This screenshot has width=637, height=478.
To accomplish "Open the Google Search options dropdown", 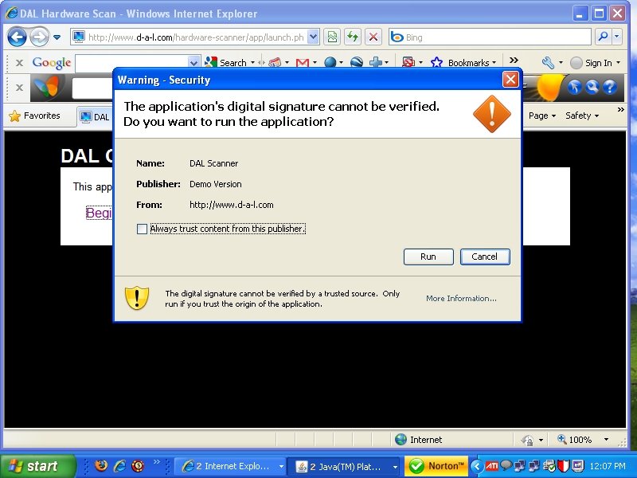I will pos(252,63).
